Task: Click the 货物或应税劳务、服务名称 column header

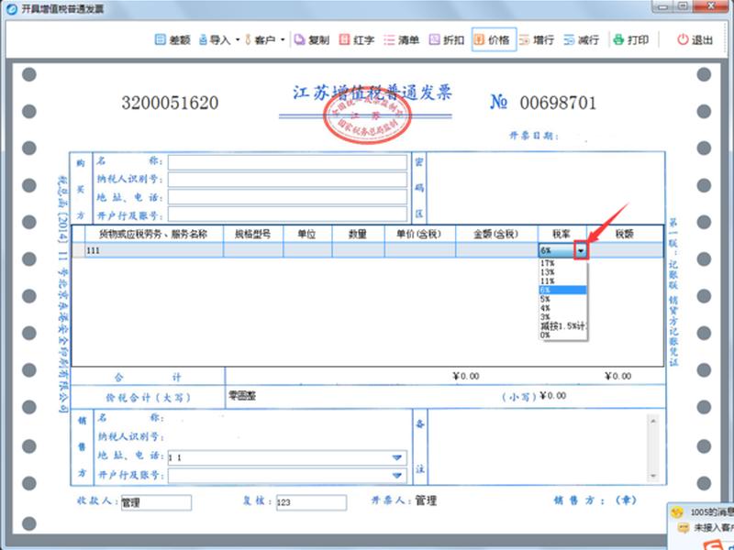Action: pyautogui.click(x=153, y=234)
